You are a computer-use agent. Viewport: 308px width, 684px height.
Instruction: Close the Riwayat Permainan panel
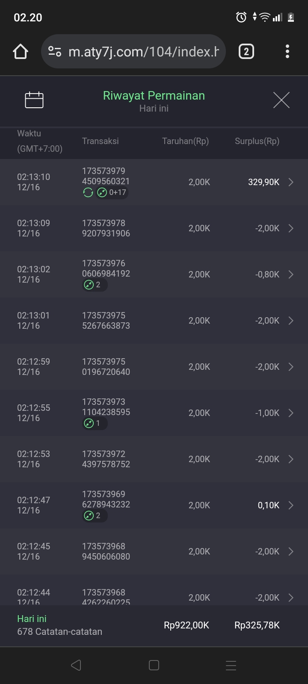(281, 100)
